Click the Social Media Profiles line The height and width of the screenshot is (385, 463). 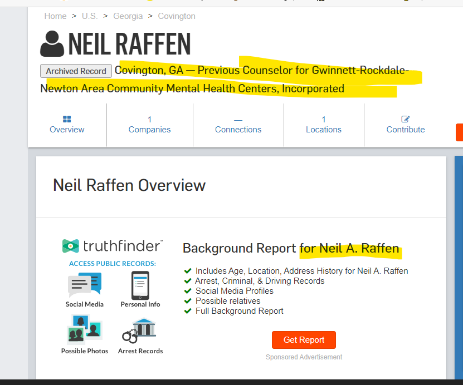coord(235,291)
